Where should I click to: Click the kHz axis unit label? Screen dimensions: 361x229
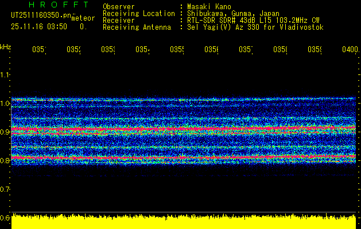[x=6, y=46]
